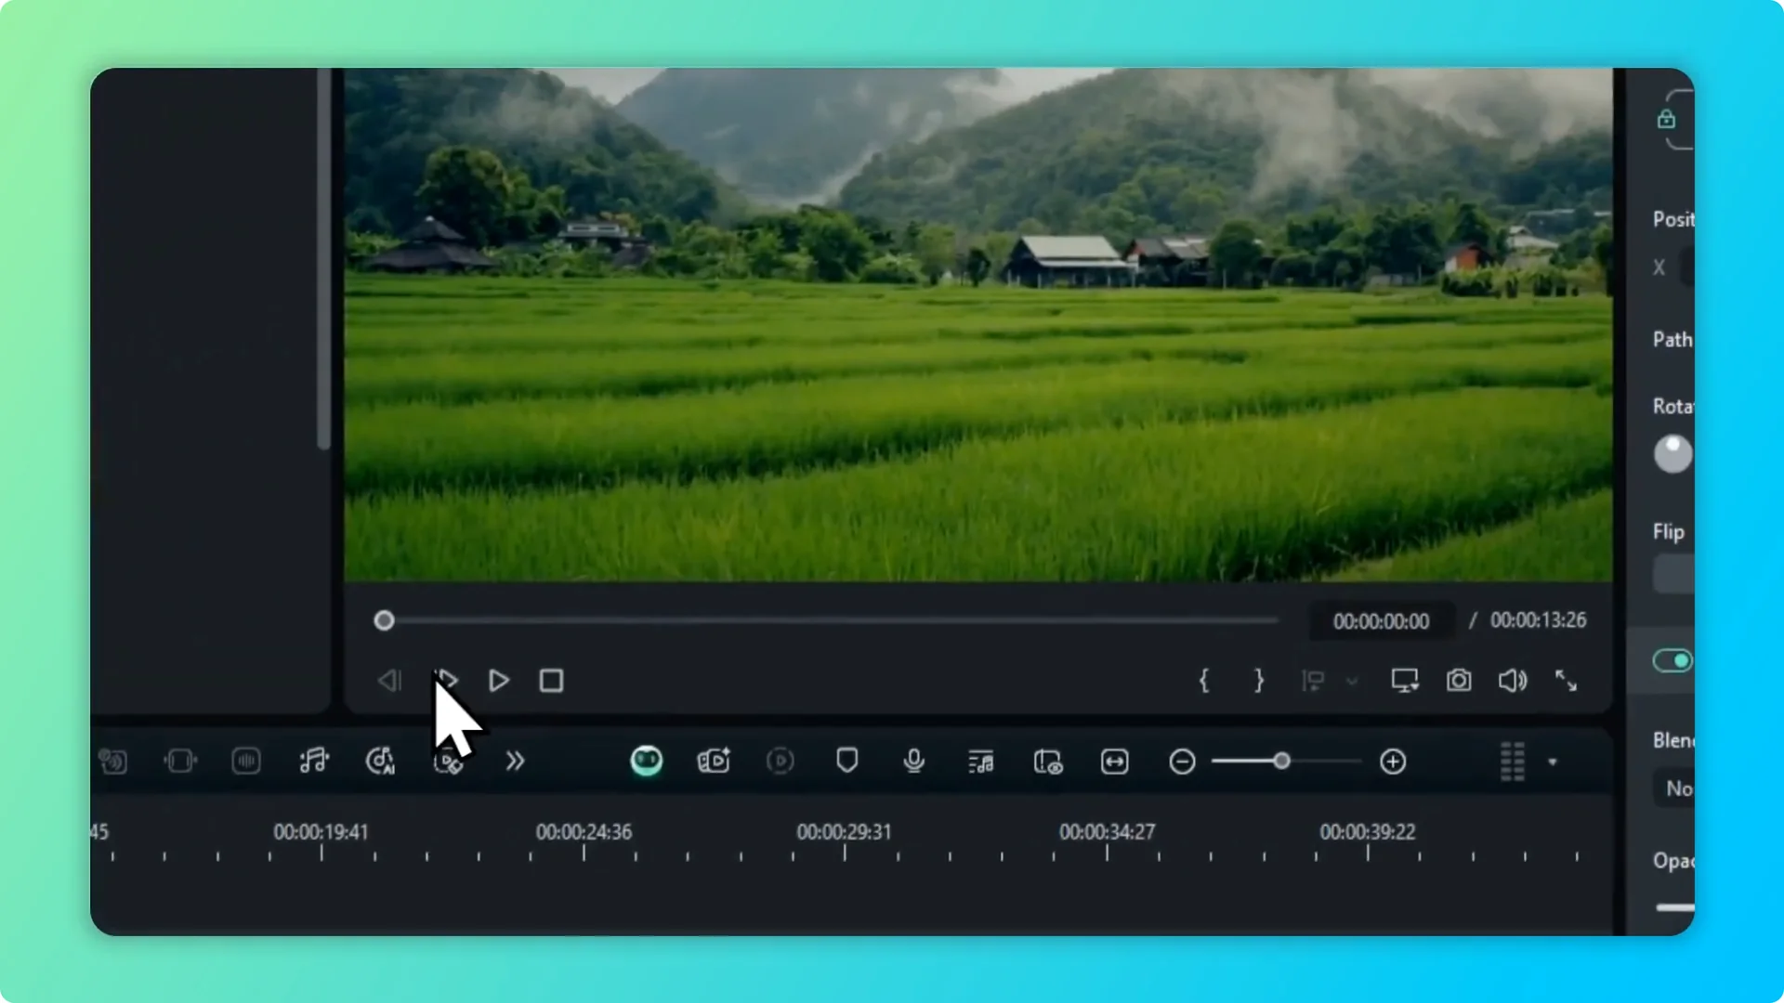The image size is (1784, 1003).
Task: Click the left panel vertical scrollbar
Action: [323, 258]
